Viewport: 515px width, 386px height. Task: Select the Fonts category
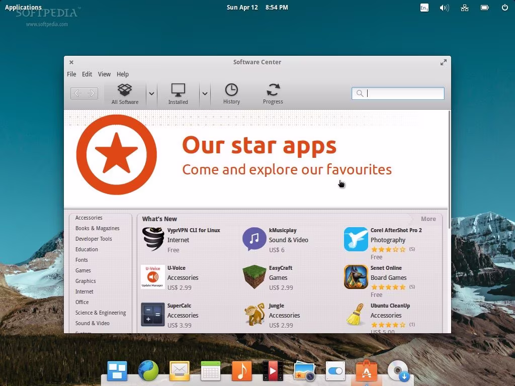pyautogui.click(x=81, y=260)
